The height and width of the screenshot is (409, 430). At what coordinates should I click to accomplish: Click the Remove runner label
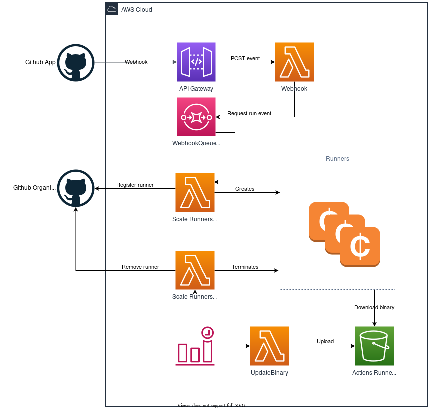140,267
